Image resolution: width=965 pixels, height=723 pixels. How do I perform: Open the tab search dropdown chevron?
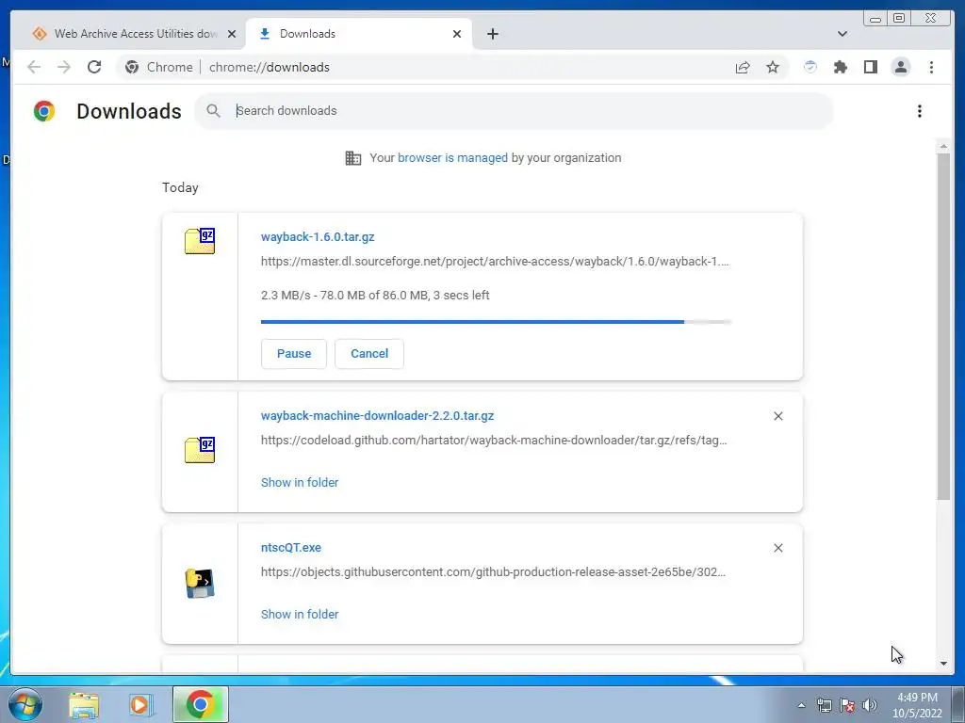click(x=842, y=34)
